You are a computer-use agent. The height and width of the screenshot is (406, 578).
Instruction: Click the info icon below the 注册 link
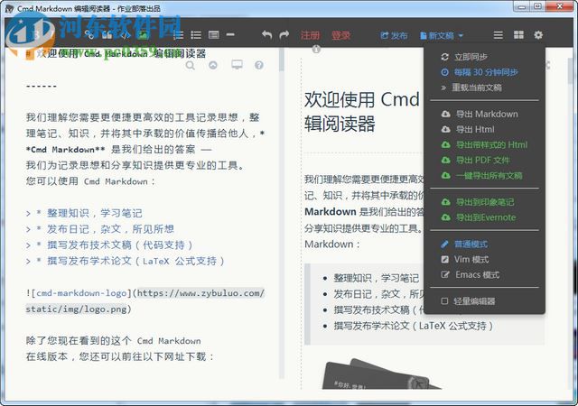point(316,49)
